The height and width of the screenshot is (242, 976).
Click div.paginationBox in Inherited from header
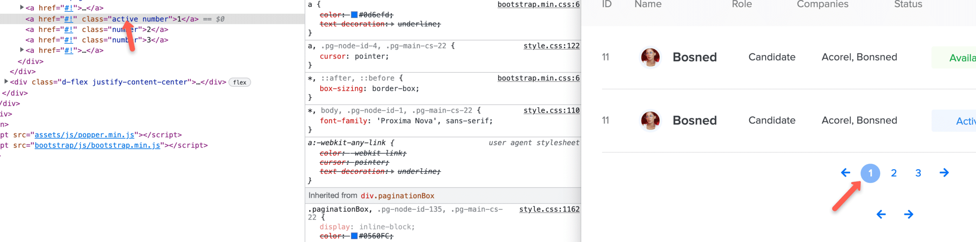[x=398, y=196]
